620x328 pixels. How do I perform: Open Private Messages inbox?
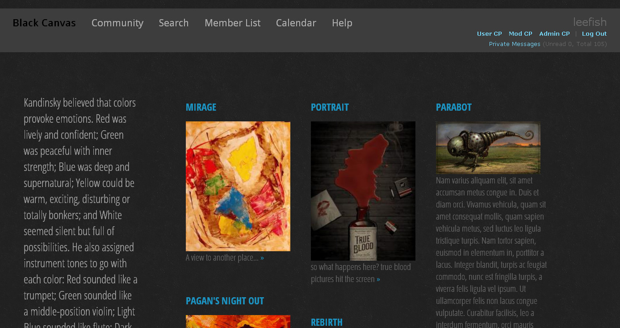coord(515,44)
